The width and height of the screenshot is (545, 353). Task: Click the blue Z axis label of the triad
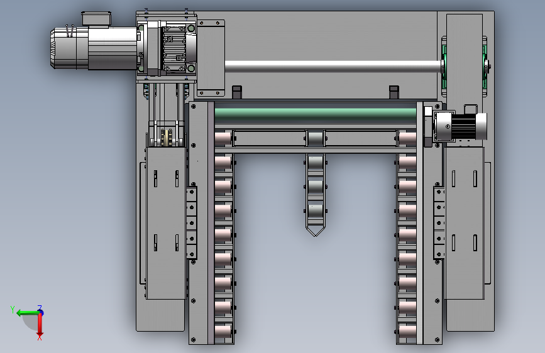40,308
